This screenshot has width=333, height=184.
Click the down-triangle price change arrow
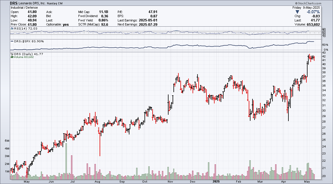297,12
